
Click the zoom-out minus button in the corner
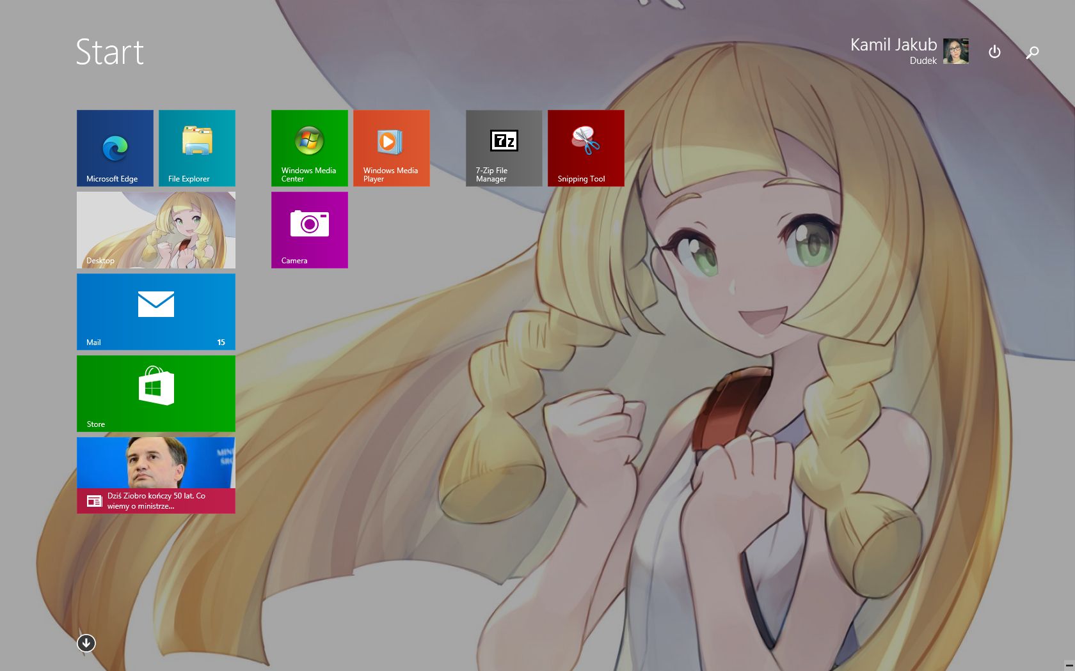1069,665
